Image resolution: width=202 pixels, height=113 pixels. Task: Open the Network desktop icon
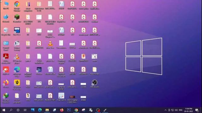(x=6, y=19)
